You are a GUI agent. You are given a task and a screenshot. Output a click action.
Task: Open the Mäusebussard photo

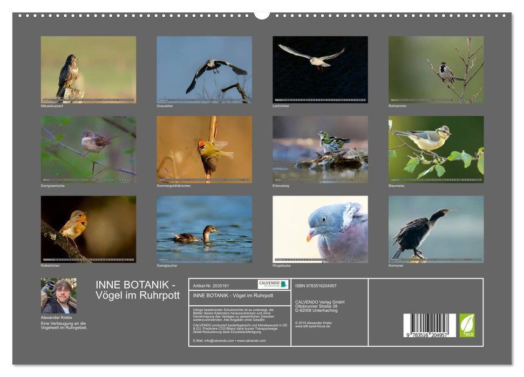[x=89, y=69]
